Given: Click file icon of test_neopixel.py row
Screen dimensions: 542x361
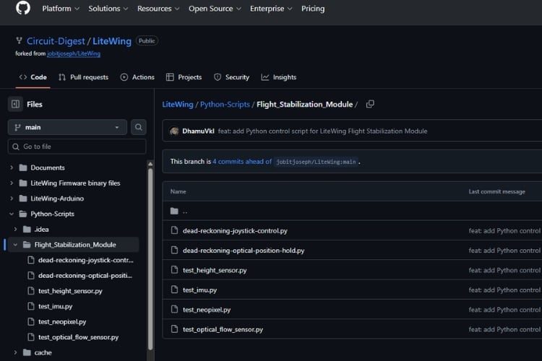Looking at the screenshot, I should pos(174,309).
